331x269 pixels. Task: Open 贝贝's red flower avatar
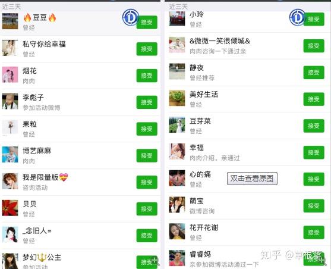click(10, 208)
